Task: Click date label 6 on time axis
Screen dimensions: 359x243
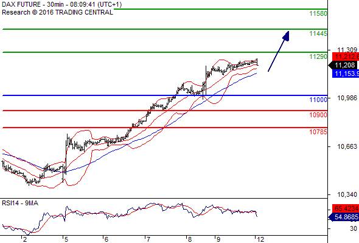Action: [106, 239]
